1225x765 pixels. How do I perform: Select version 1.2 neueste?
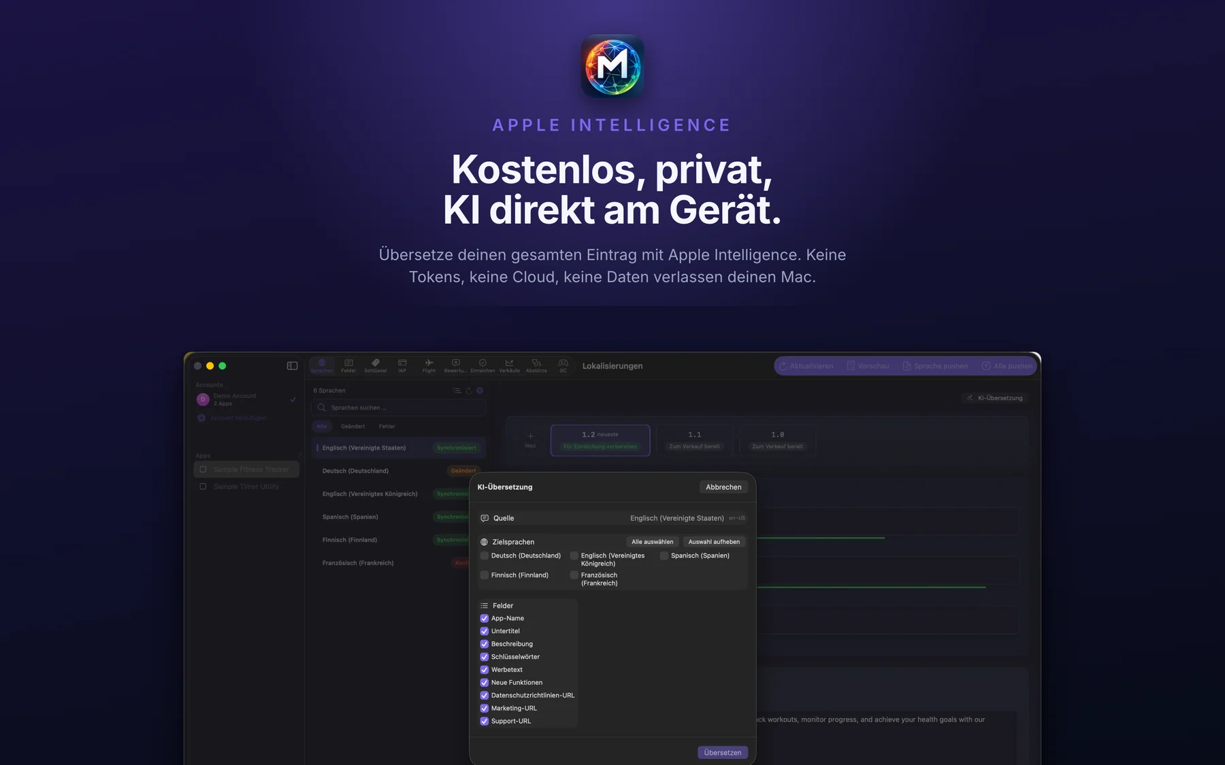tap(600, 440)
